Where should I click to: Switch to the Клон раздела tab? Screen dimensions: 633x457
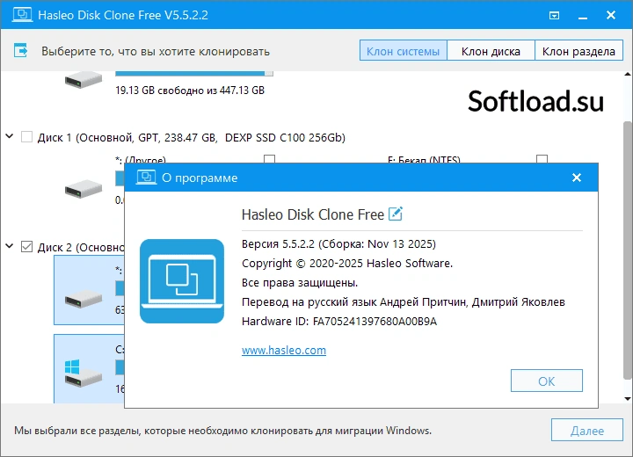pyautogui.click(x=578, y=50)
